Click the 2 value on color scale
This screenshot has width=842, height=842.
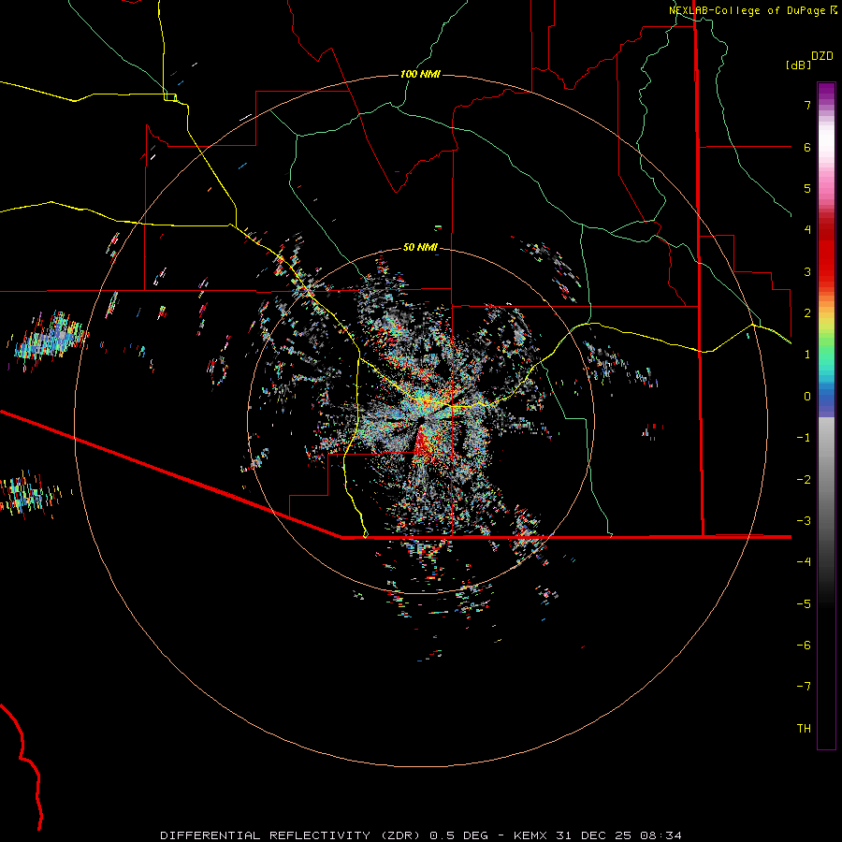[x=807, y=313]
